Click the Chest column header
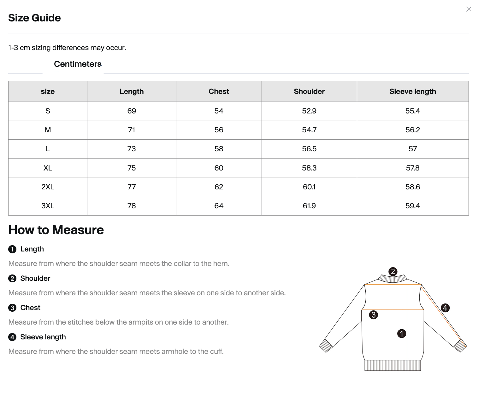Image resolution: width=478 pixels, height=404 pixels. (x=219, y=91)
